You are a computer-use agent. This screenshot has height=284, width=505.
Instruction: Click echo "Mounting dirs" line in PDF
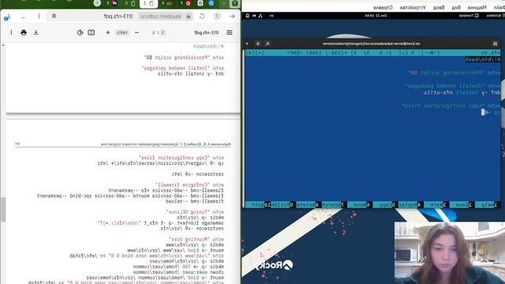196,239
